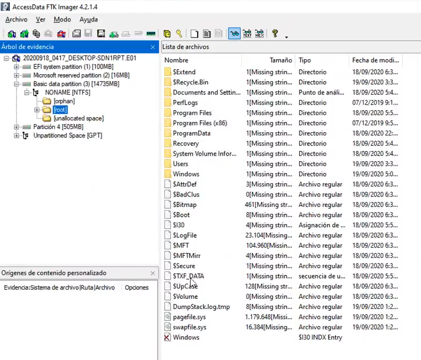Click the Export Disk Image icon
The height and width of the screenshot is (360, 421).
[88, 34]
